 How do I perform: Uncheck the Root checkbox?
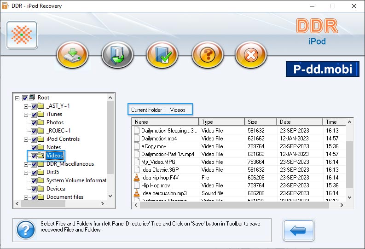(25, 98)
